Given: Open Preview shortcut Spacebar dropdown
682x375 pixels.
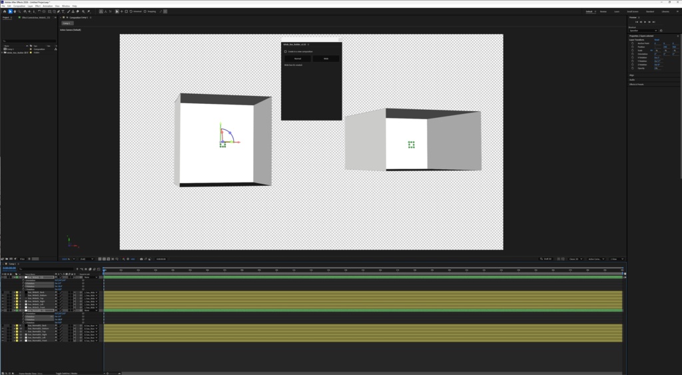Looking at the screenshot, I should pos(643,31).
